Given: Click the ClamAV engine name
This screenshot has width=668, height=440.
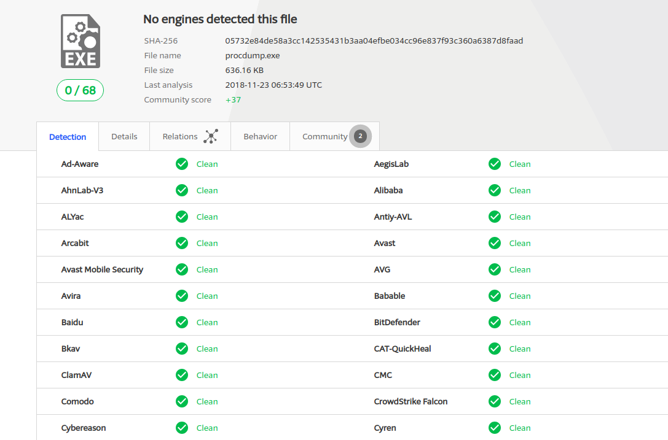Looking at the screenshot, I should point(76,375).
